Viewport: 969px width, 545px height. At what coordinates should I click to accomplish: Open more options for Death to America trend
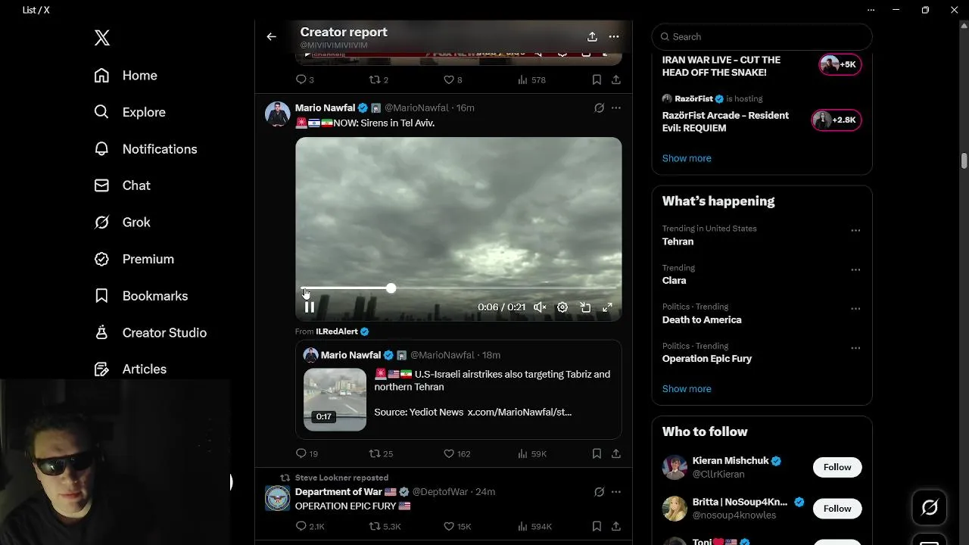(x=855, y=309)
